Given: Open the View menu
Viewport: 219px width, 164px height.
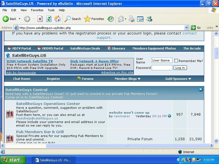Looking at the screenshot, I should [x=24, y=10].
